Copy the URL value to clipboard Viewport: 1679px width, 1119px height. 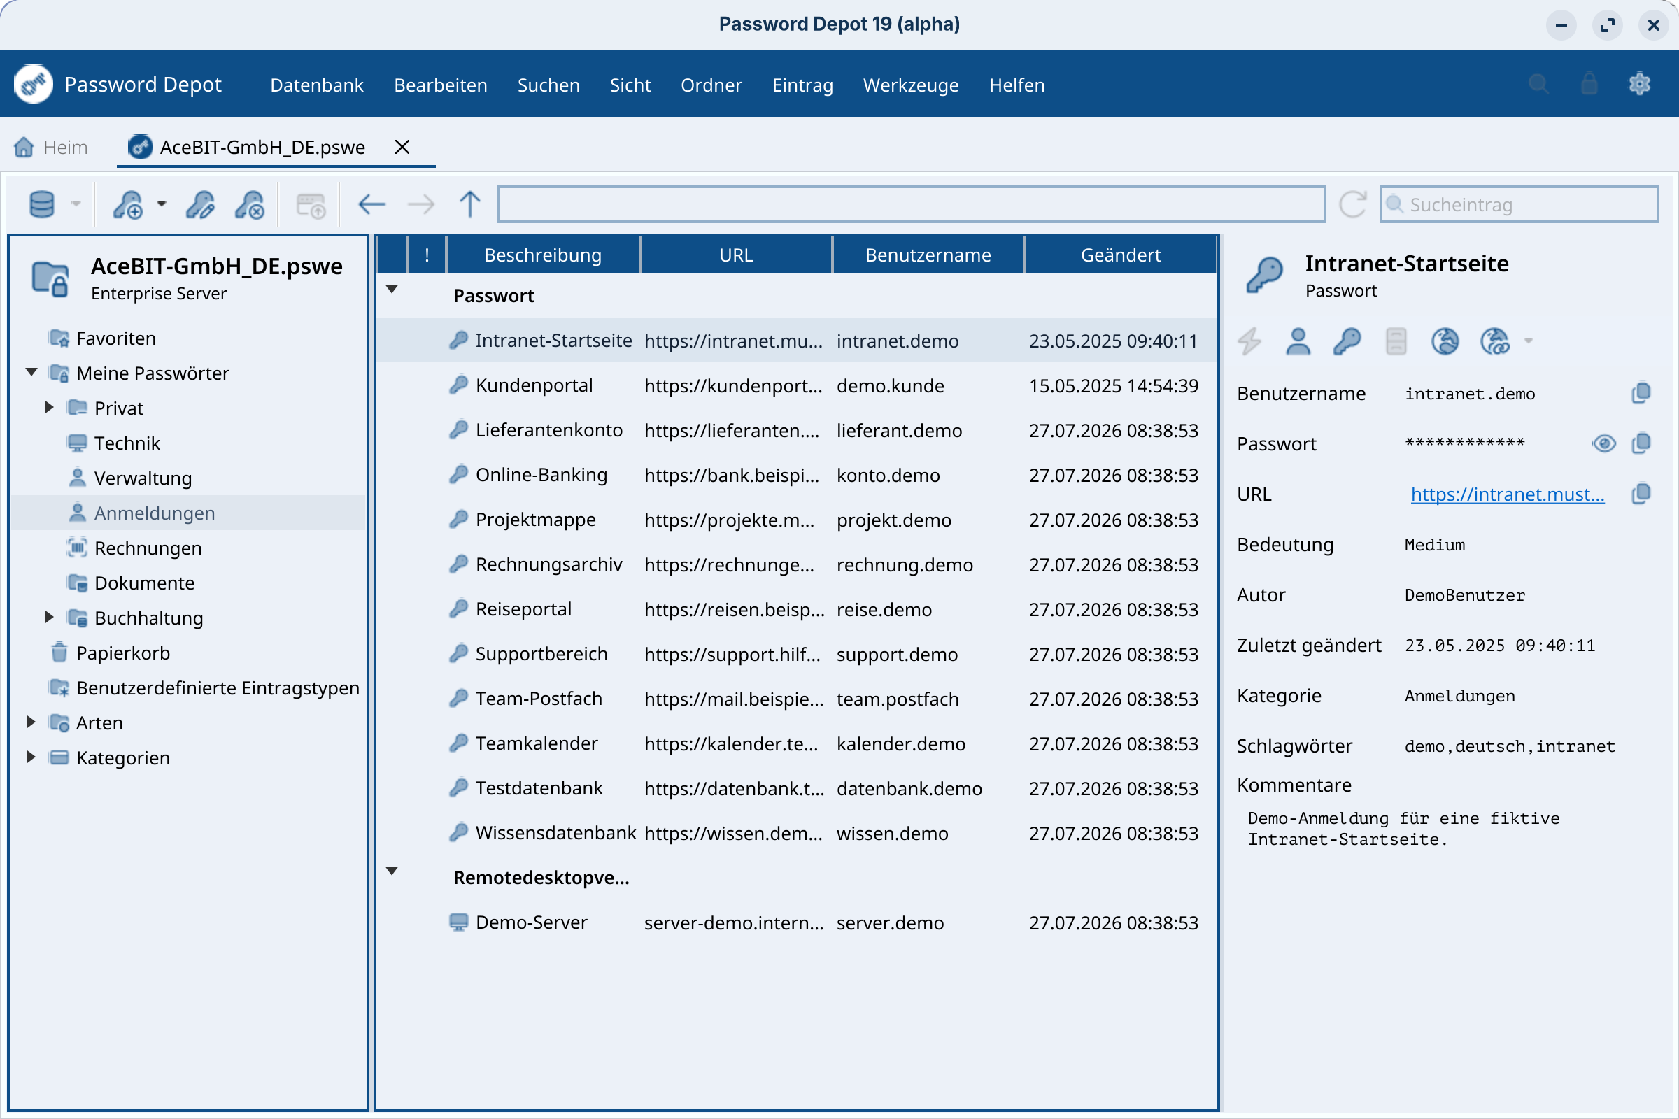[1641, 494]
